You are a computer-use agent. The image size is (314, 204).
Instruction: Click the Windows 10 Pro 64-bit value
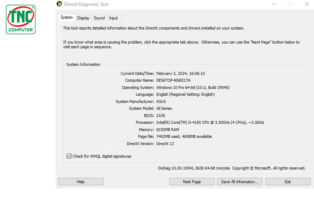tap(193, 88)
